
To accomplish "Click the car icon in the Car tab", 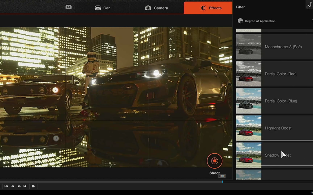I will click(x=98, y=8).
